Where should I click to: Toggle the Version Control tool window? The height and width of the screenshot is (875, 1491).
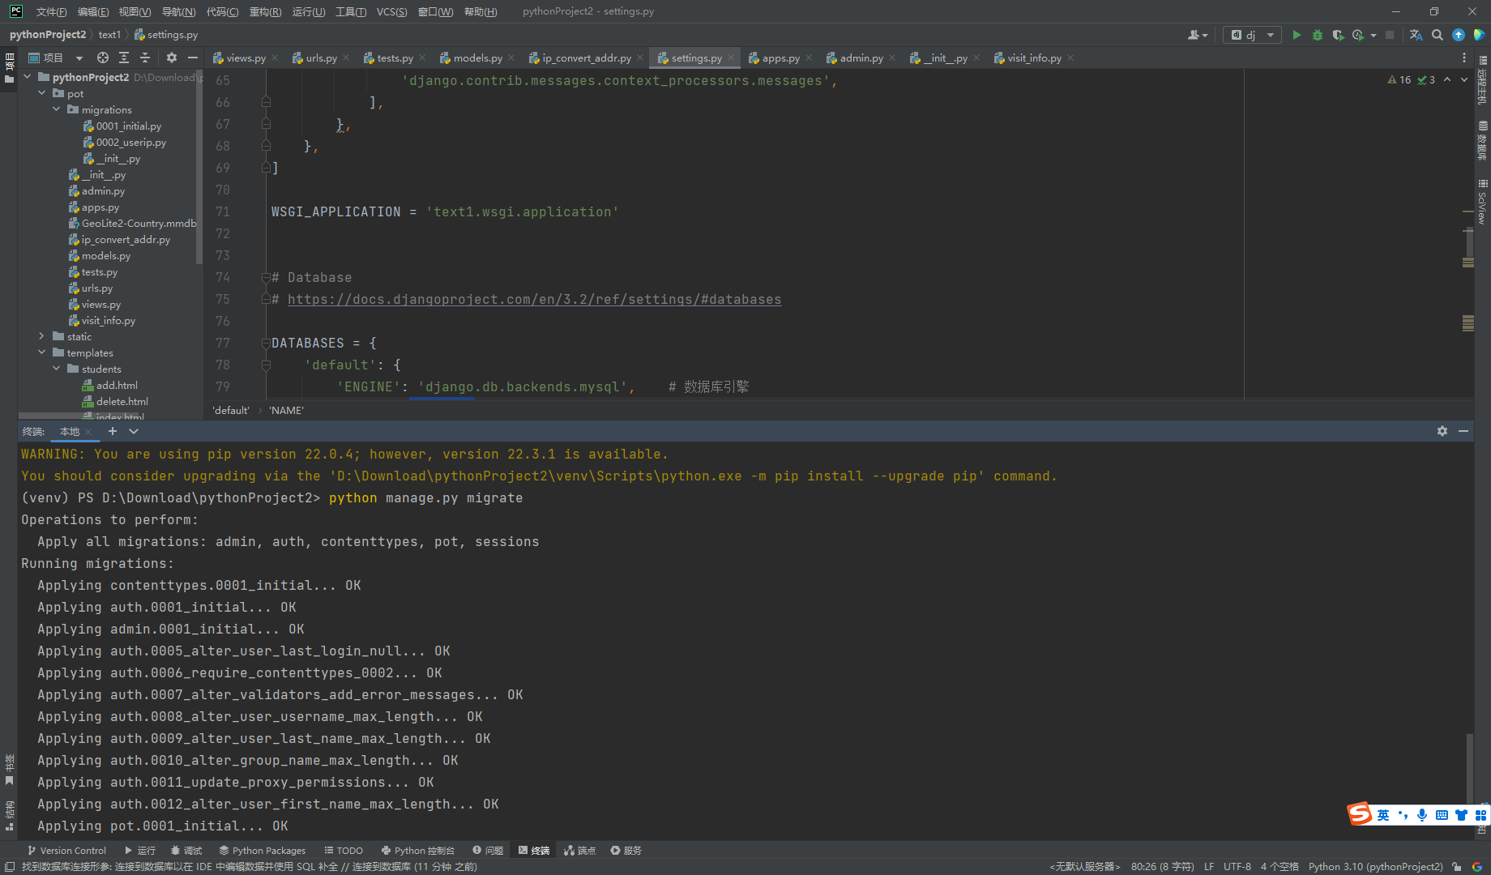coord(66,850)
